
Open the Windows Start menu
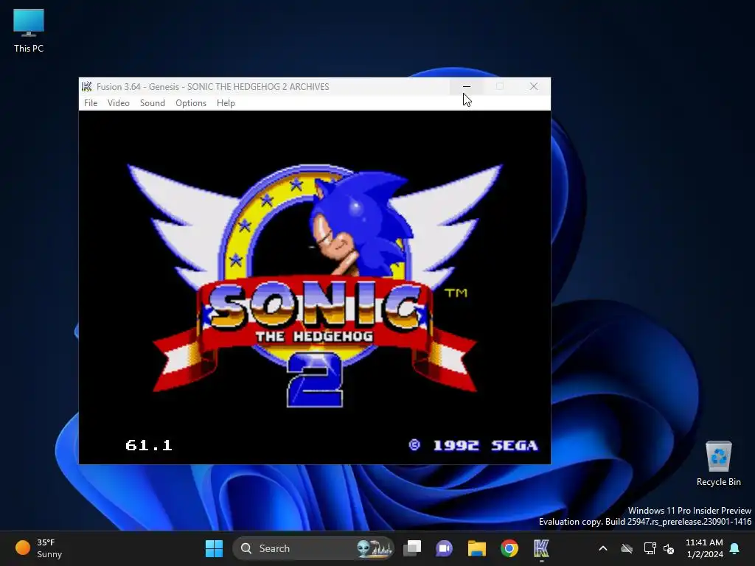coord(214,548)
